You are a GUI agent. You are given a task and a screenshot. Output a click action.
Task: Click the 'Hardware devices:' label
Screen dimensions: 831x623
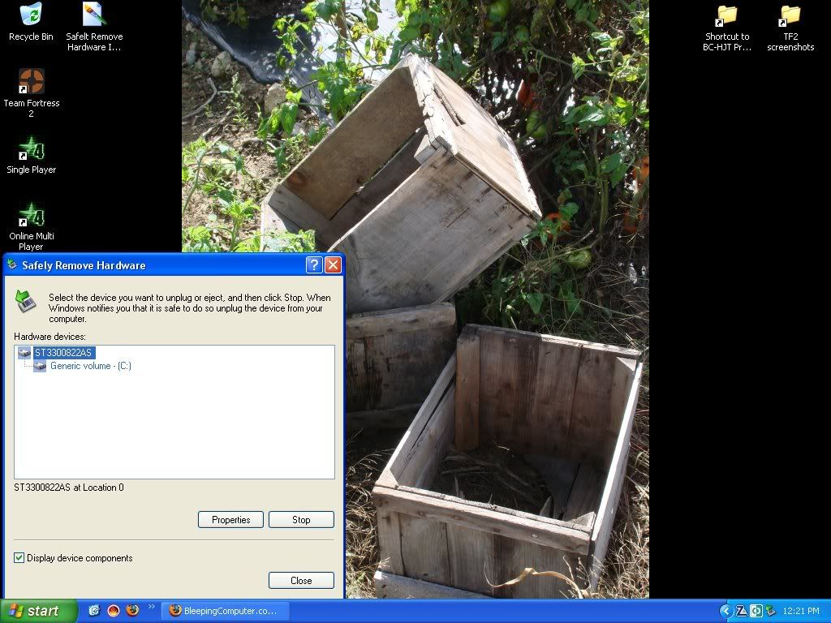coord(50,337)
